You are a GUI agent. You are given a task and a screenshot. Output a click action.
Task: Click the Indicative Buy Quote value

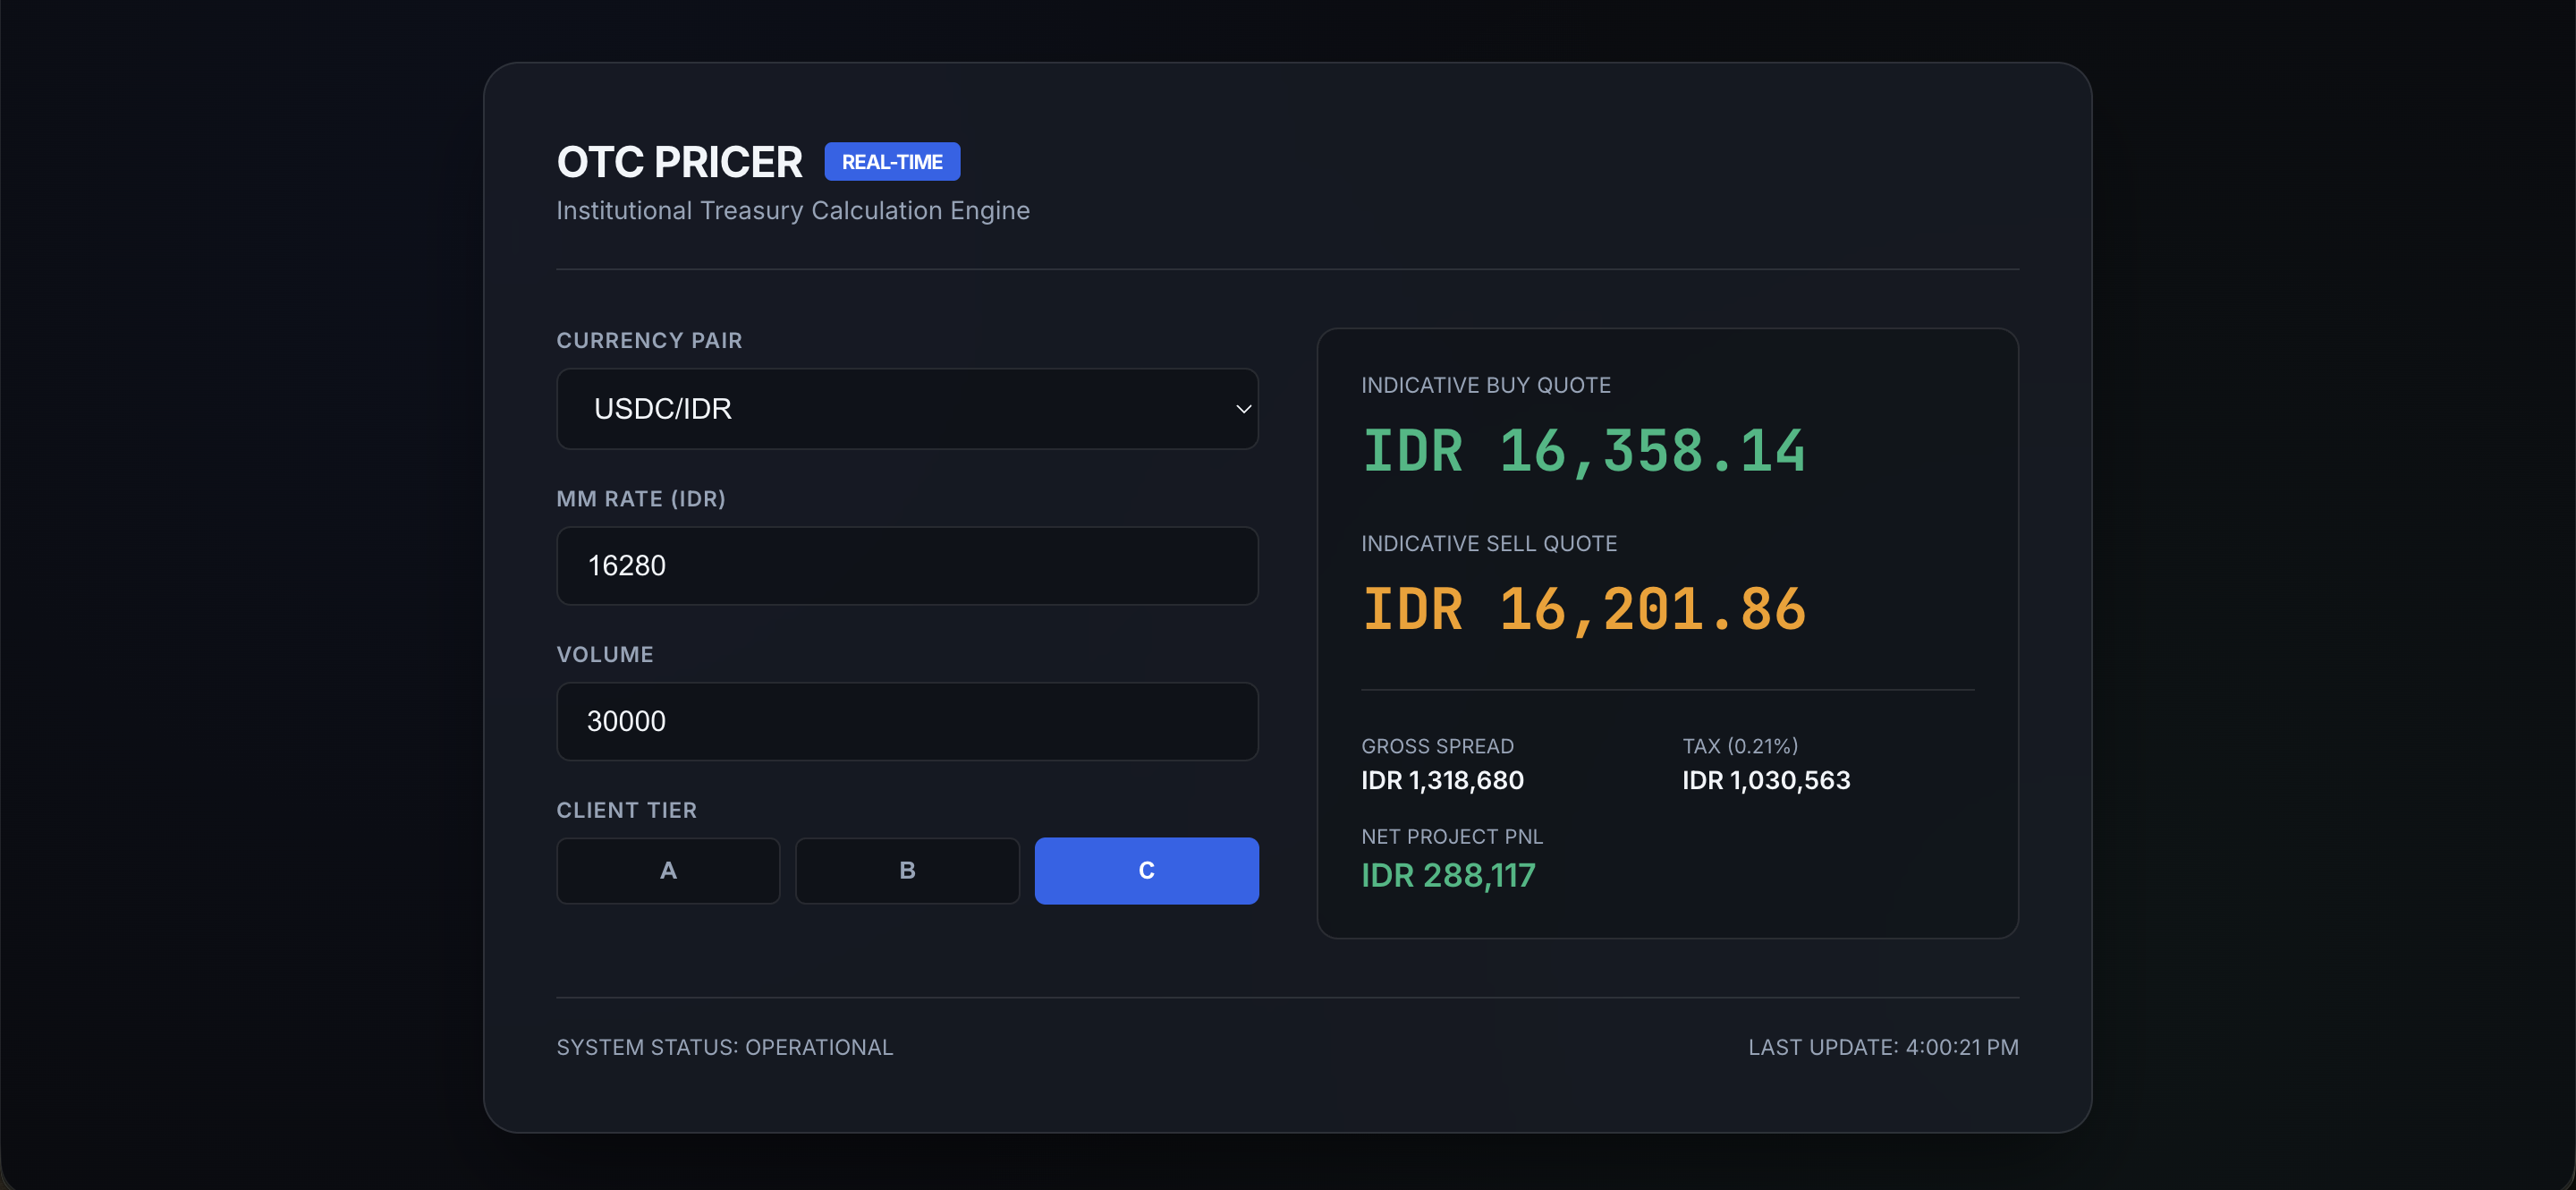(x=1584, y=450)
